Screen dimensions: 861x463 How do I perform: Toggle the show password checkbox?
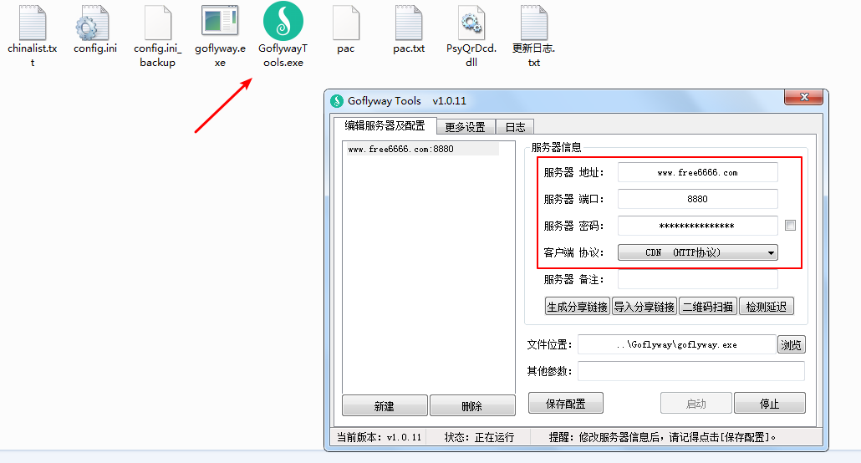pos(790,225)
